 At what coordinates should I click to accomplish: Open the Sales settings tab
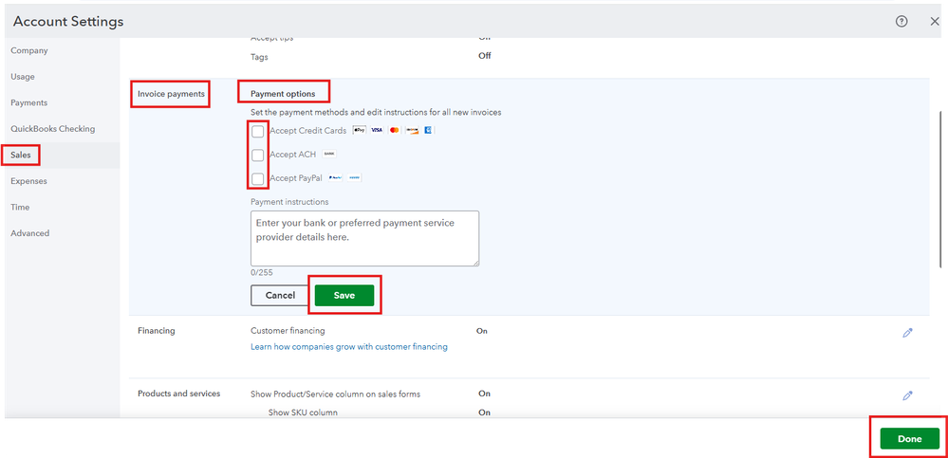21,155
